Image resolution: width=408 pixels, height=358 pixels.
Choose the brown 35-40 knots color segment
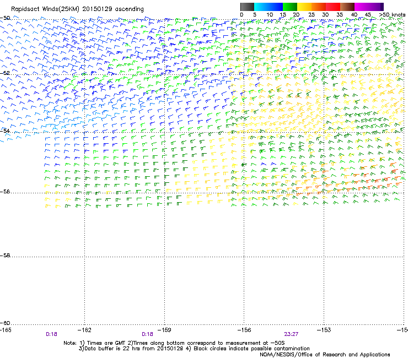(x=347, y=7)
